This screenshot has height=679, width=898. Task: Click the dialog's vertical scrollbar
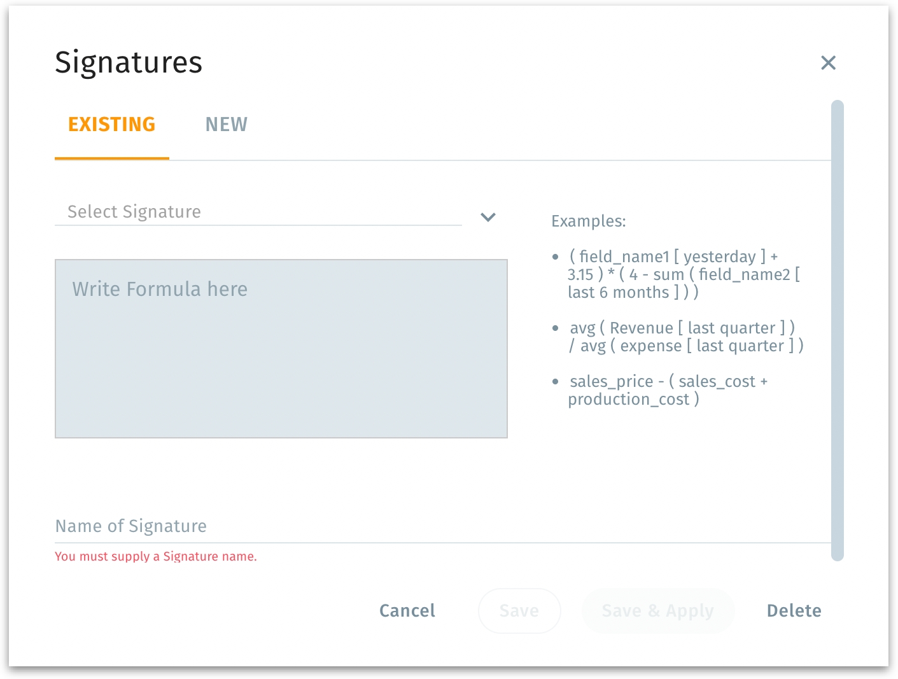click(x=838, y=330)
